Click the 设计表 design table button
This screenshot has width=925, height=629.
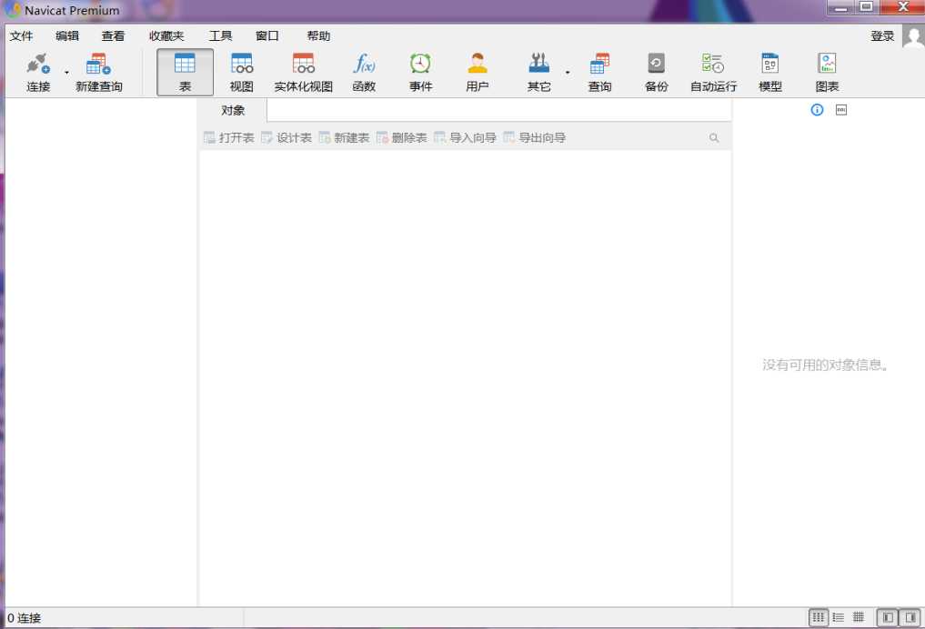coord(287,138)
